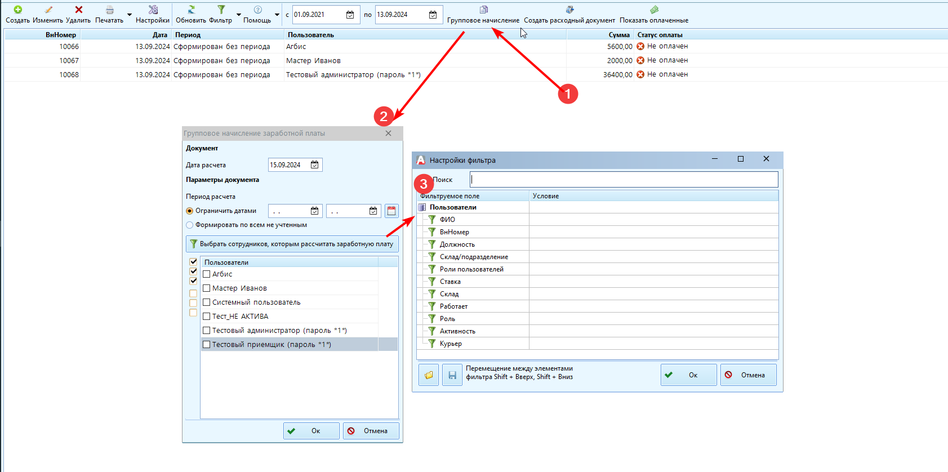
Task: Click Групповое начисление toolbar icon
Action: 483,10
